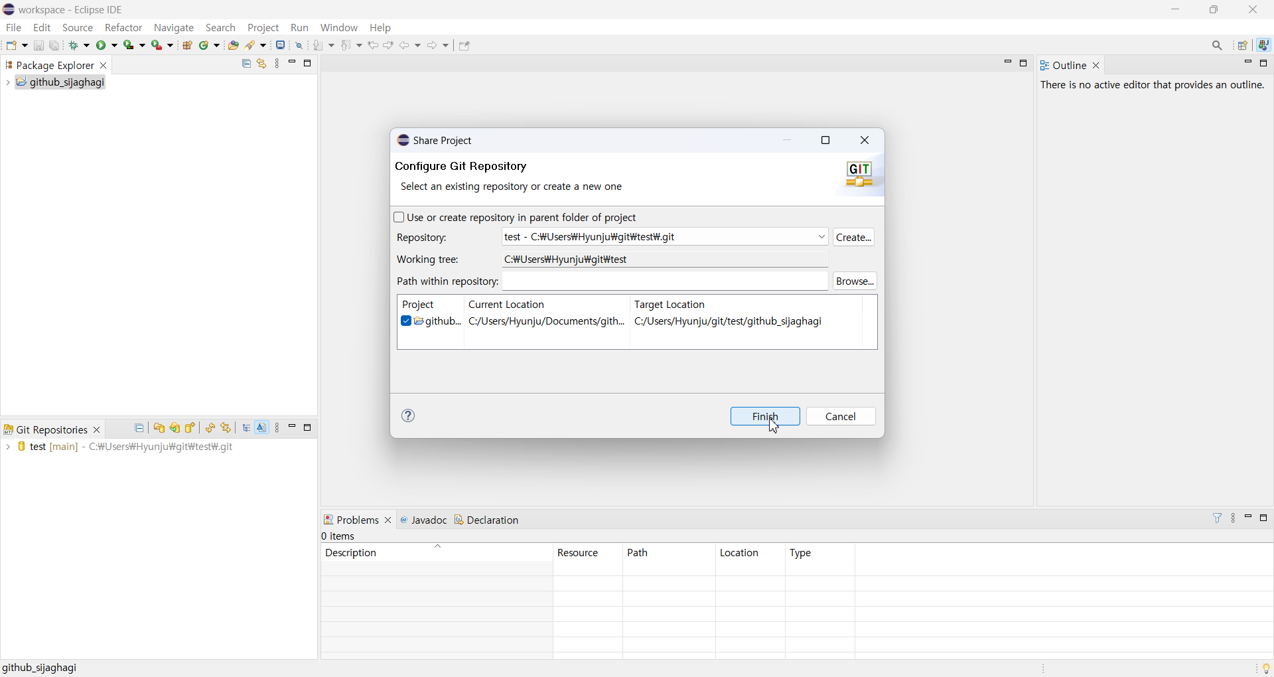Expand the github_sijaghagi project tree node
This screenshot has height=677, width=1274.
[x=7, y=83]
